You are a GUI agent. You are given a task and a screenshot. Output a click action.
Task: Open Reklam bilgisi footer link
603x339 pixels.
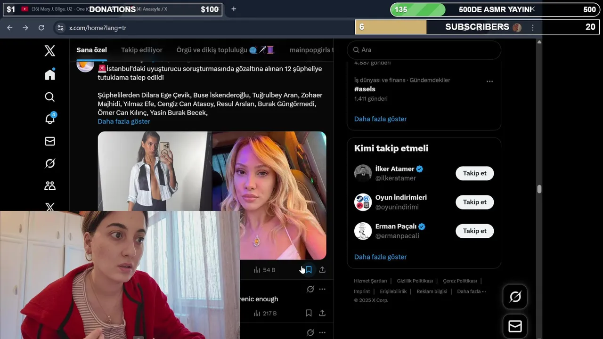click(x=432, y=291)
